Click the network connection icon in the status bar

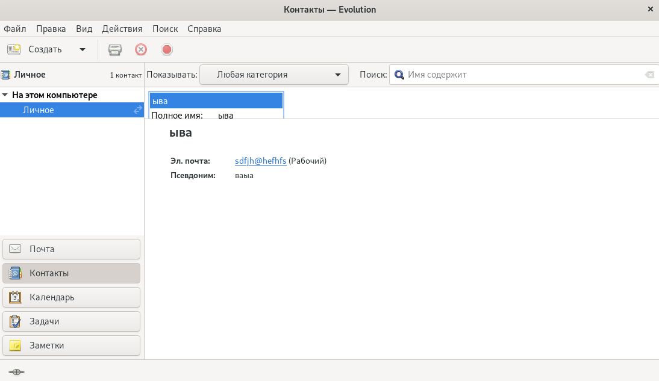tap(16, 372)
